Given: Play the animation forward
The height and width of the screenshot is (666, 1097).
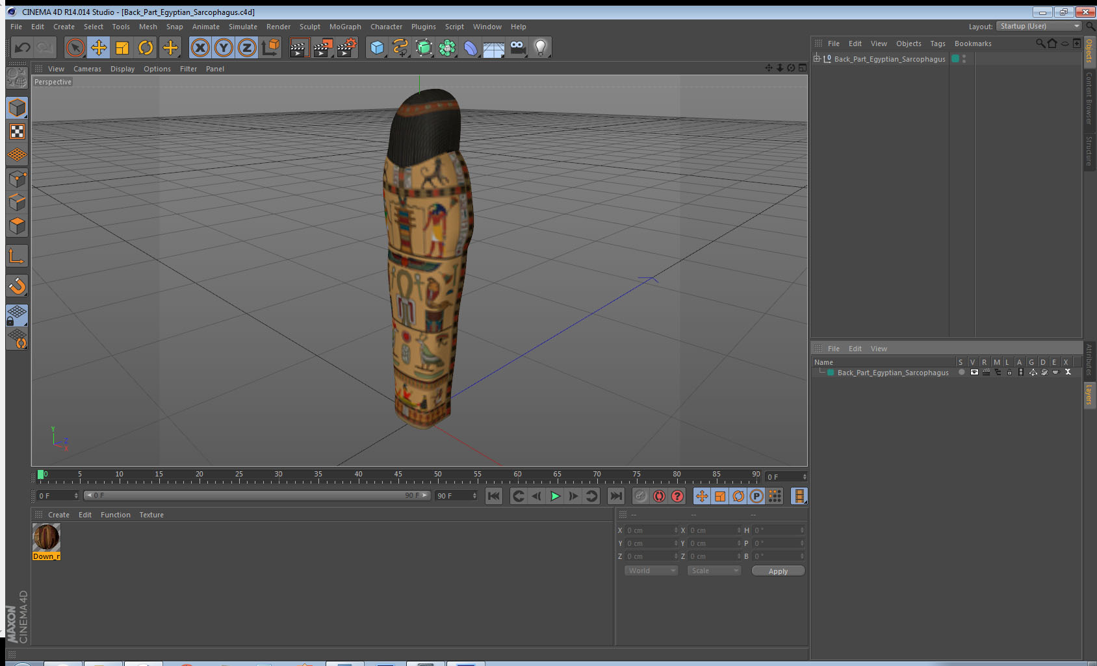Looking at the screenshot, I should click(x=555, y=496).
